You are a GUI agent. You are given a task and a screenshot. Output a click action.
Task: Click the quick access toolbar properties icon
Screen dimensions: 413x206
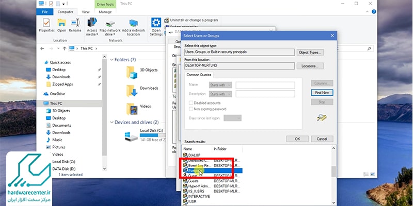51,4
